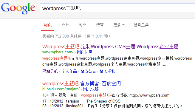The height and width of the screenshot is (110, 195).
Task: Open the 个人作品 sitelink
Action: (x=69, y=71)
